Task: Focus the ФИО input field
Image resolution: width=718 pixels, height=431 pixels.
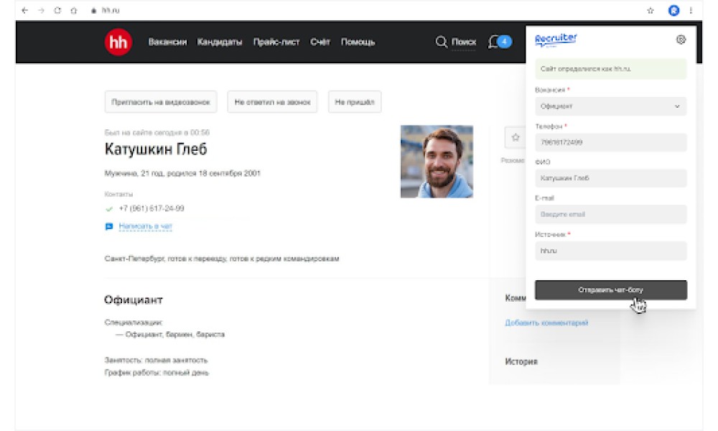Action: 611,178
